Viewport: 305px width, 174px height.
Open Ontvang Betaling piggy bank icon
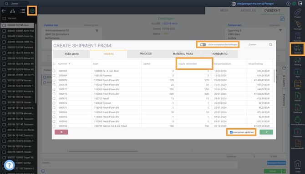297,121
